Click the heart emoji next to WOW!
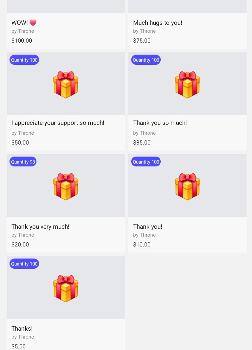The height and width of the screenshot is (350, 252). click(33, 23)
